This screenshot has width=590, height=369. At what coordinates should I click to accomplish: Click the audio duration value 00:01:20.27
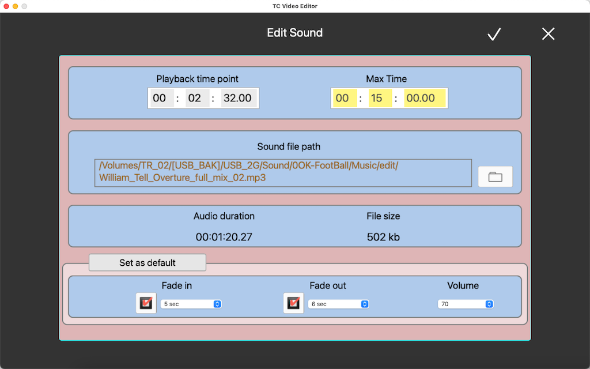click(224, 237)
